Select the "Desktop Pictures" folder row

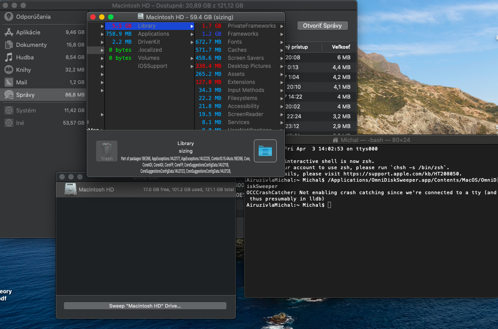[x=239, y=66]
